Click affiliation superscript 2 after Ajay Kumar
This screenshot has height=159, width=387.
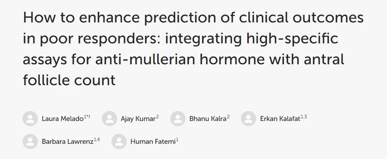157,117
